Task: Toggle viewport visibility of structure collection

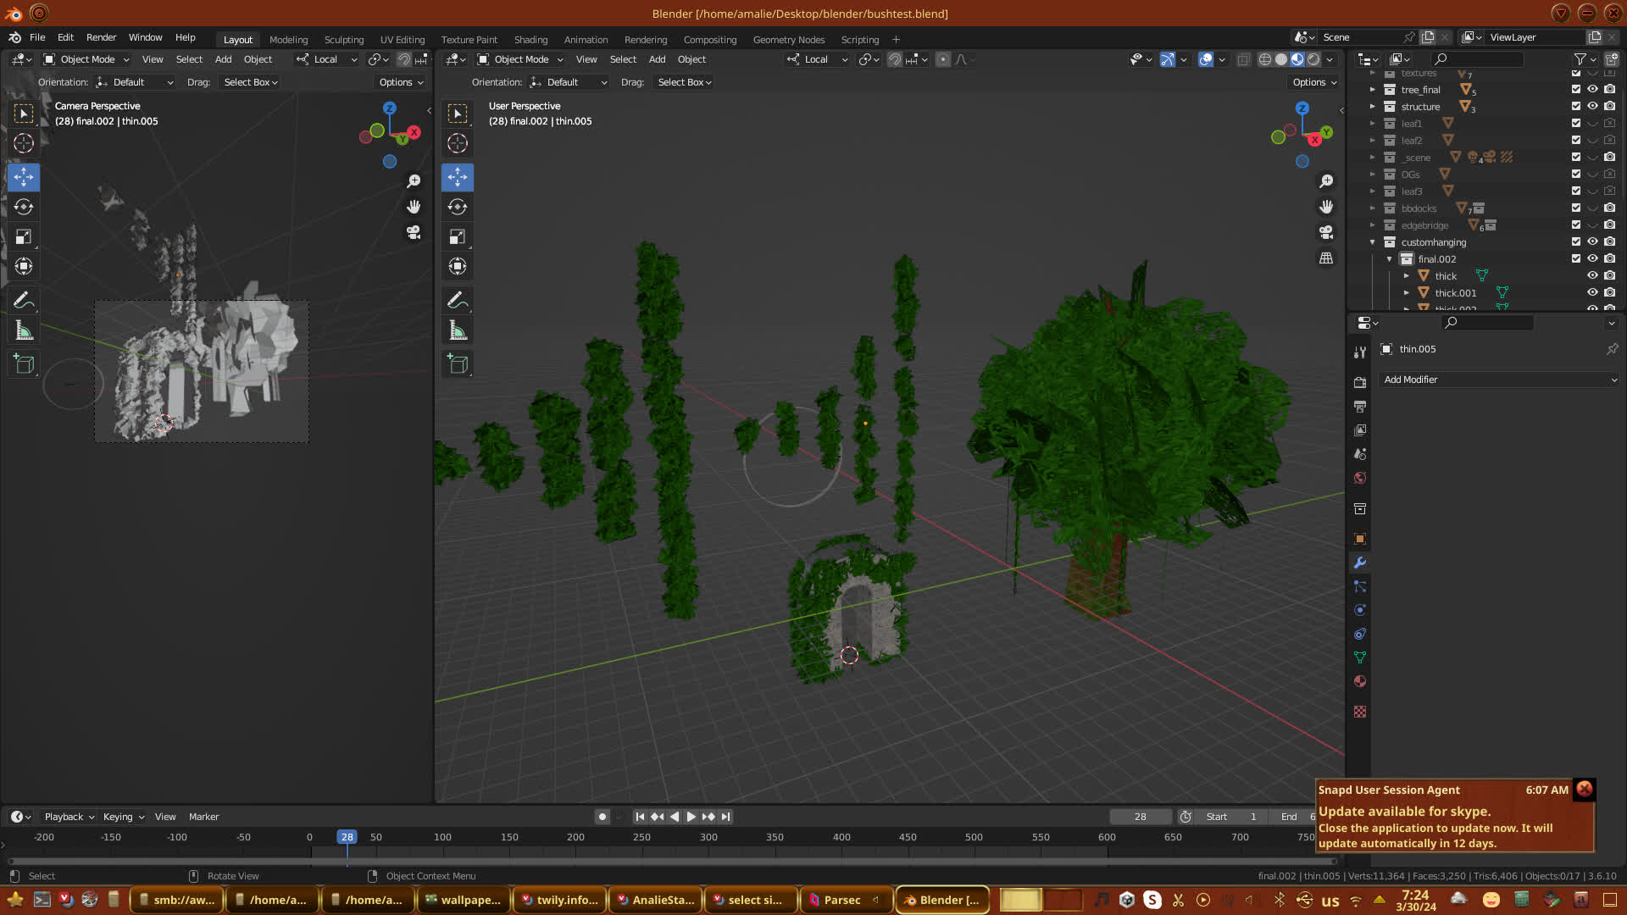Action: [1592, 106]
